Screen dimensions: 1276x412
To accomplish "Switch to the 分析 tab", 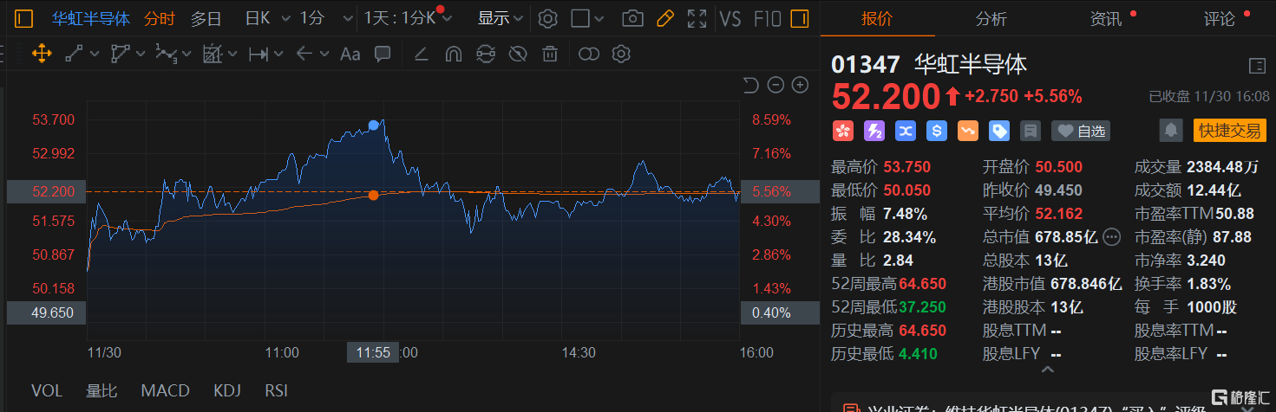I will tap(991, 19).
